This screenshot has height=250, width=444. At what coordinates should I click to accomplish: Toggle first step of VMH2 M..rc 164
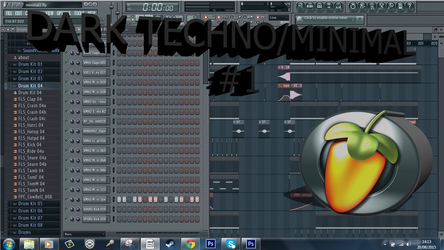coord(119,200)
